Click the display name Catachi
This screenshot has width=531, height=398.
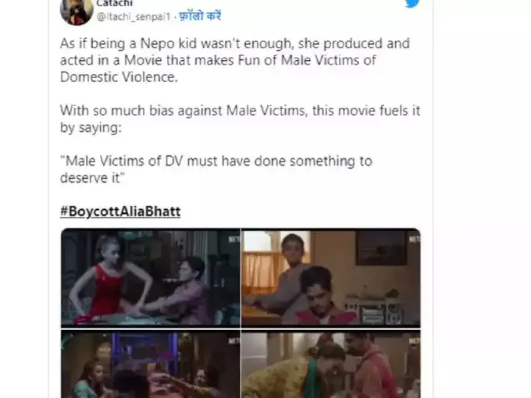click(113, 3)
